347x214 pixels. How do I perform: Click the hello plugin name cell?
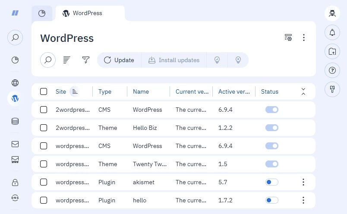[139, 200]
